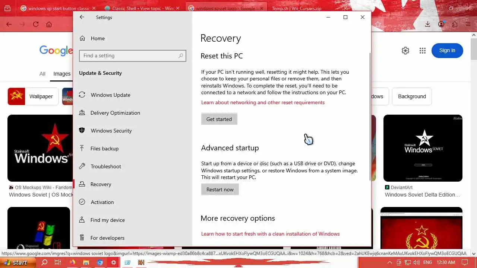Click Google Sign in button
477x268 pixels.
click(x=447, y=51)
